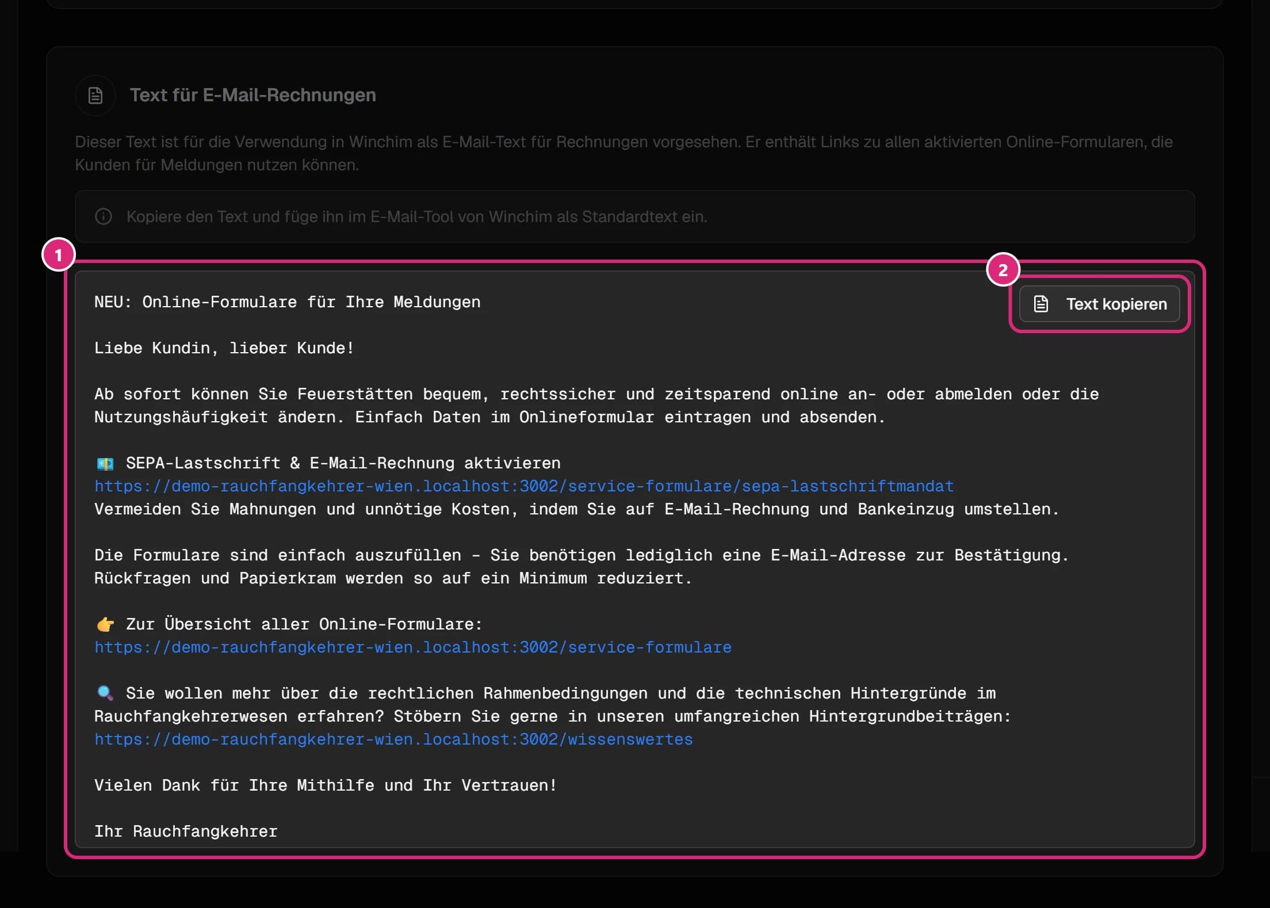Image resolution: width=1270 pixels, height=908 pixels.
Task: Click the line Zur Übersicht aller Online-Formulare:
Action: (x=304, y=624)
